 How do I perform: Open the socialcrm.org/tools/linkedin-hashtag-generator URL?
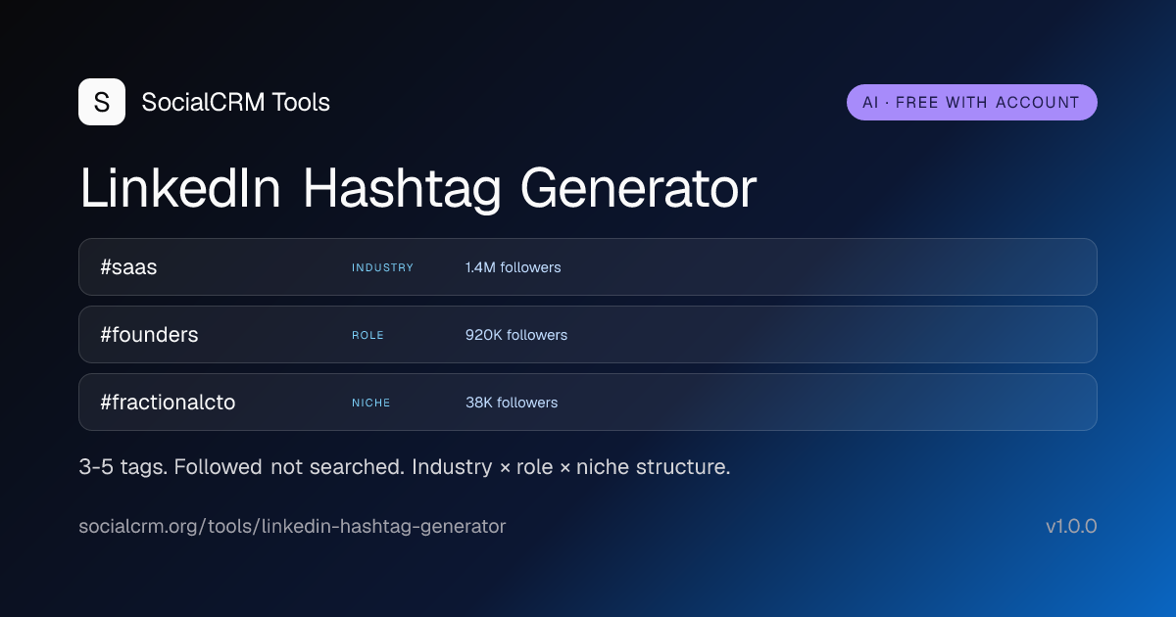292,527
